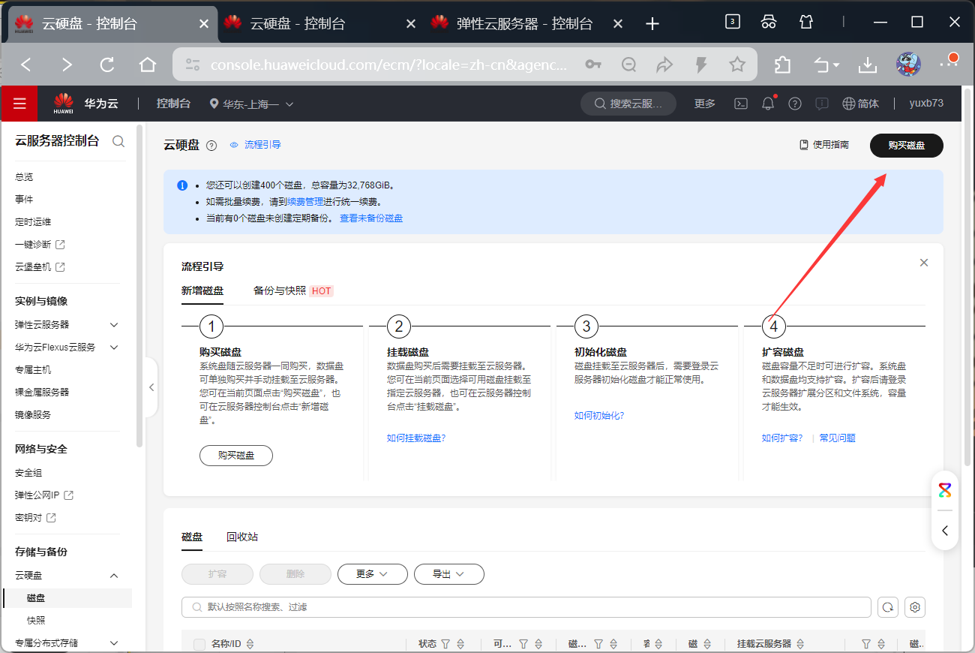
Task: Open 快照 in the sidebar
Action: 36,621
